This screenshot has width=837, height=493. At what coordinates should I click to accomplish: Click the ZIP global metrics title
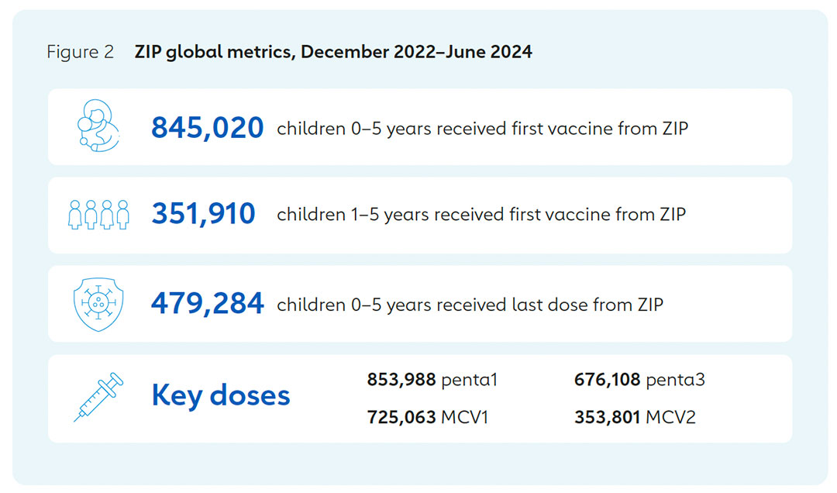tap(333, 53)
